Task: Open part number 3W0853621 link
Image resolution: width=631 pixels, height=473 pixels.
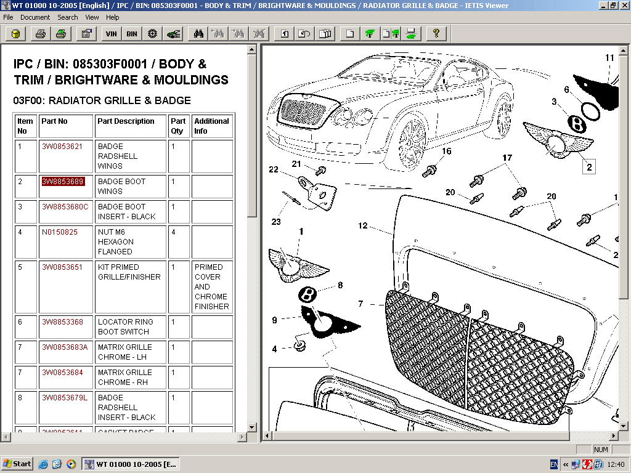Action: pyautogui.click(x=62, y=147)
